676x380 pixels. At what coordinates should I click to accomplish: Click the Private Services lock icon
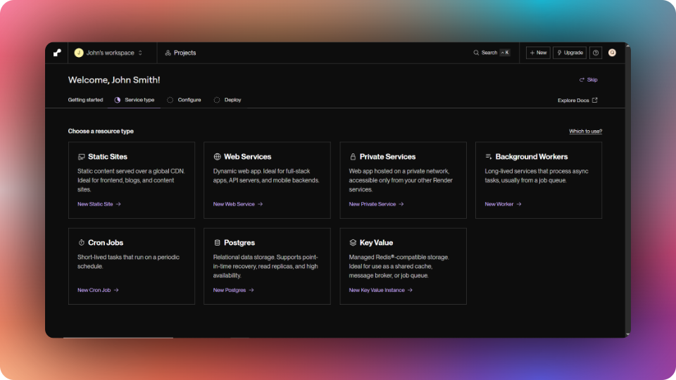(353, 157)
